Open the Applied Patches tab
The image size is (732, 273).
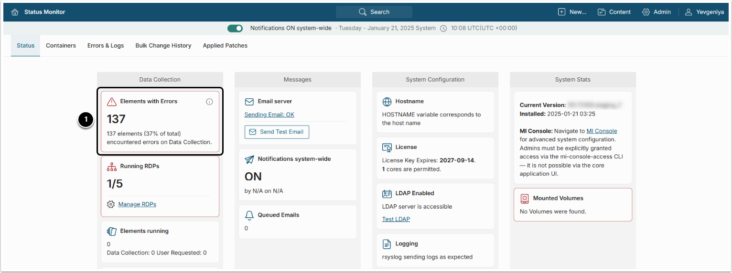tap(225, 46)
